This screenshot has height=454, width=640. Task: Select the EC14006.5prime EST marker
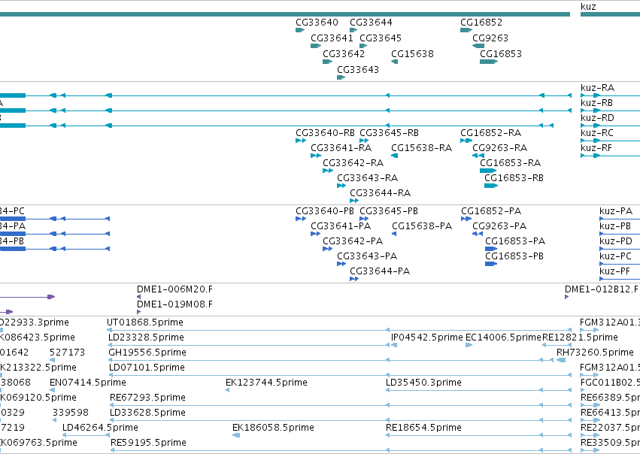pyautogui.click(x=469, y=345)
